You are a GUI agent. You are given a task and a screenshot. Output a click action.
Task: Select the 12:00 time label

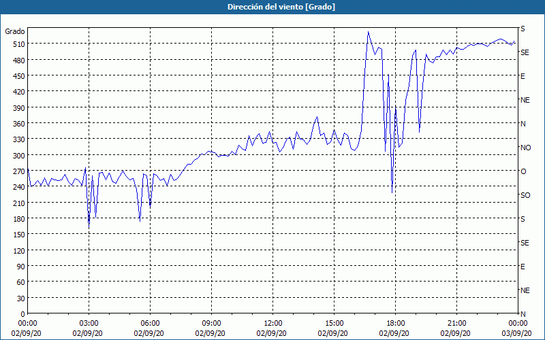(273, 324)
